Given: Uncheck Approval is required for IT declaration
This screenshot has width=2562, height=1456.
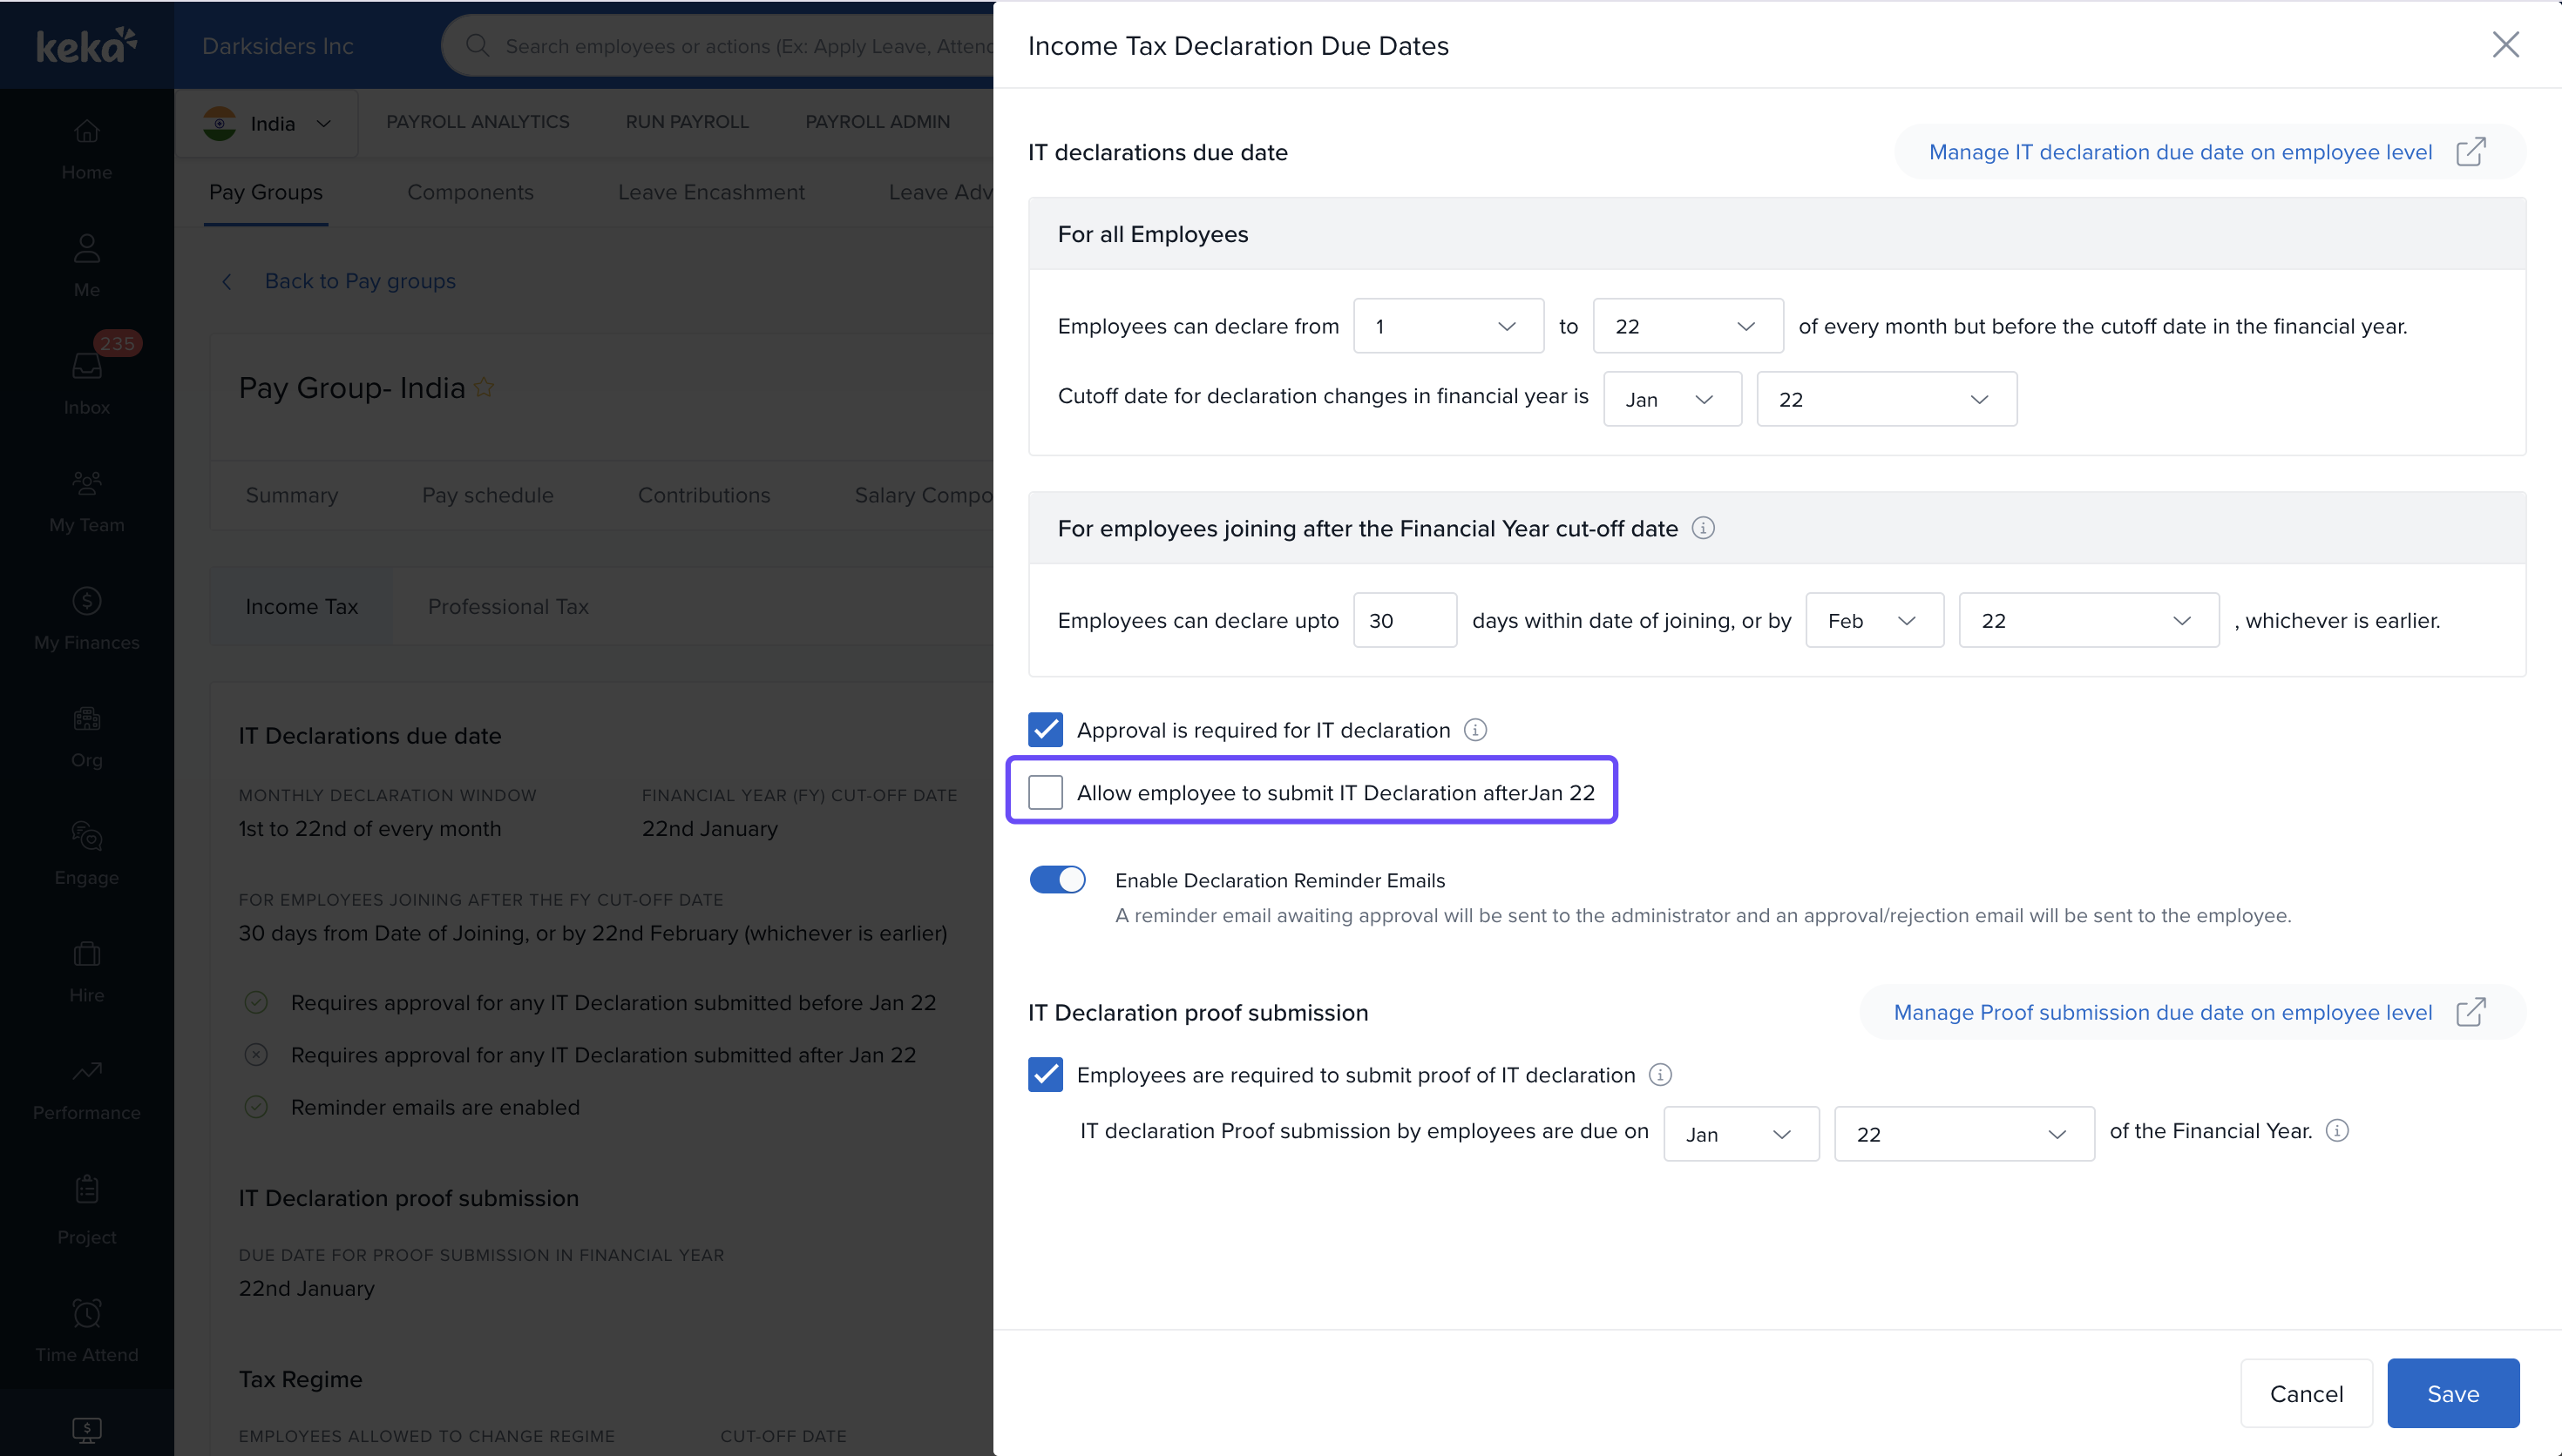Looking at the screenshot, I should click(1046, 730).
